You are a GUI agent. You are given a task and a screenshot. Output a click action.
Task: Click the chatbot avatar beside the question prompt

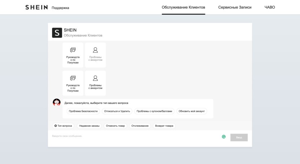(57, 102)
